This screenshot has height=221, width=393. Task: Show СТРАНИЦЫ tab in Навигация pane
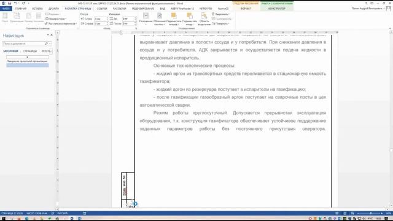pyautogui.click(x=30, y=51)
